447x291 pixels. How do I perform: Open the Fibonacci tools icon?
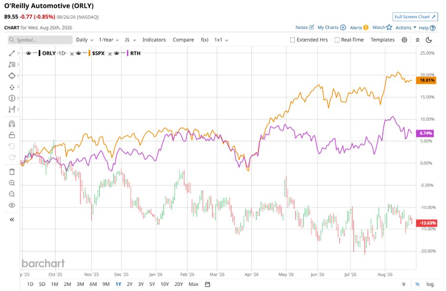click(x=12, y=65)
